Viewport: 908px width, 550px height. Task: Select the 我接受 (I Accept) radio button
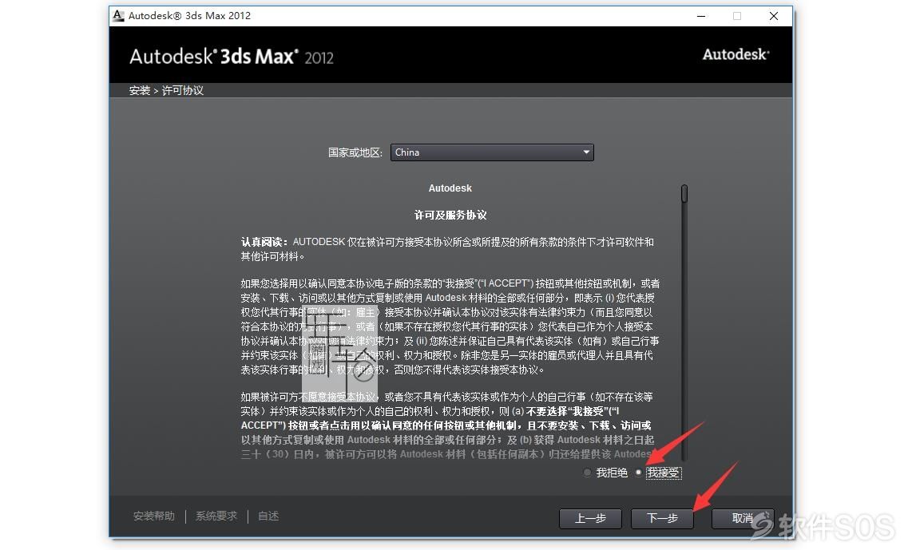tap(639, 473)
